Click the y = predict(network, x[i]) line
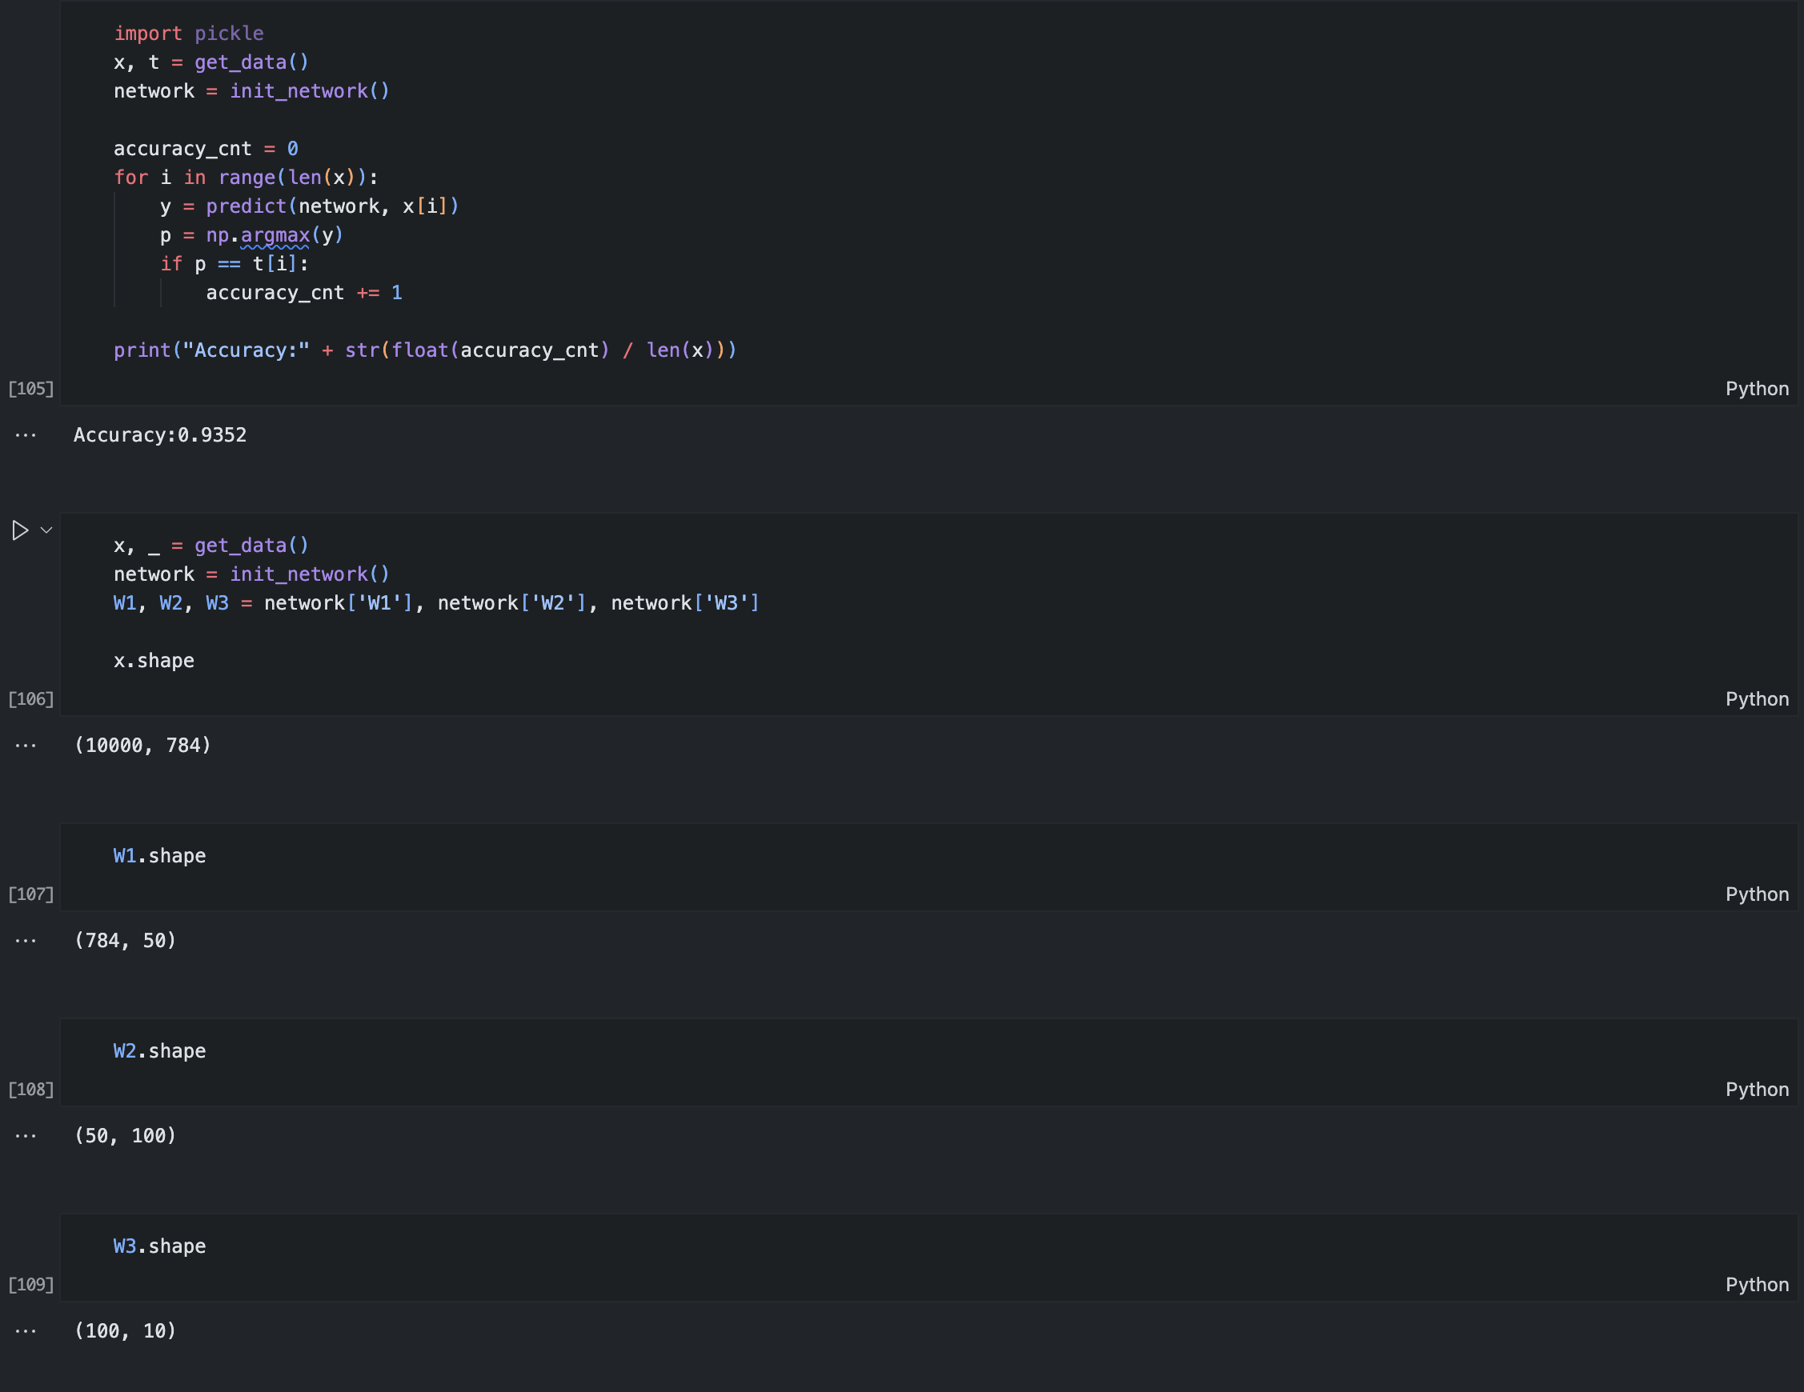The image size is (1804, 1392). coord(310,206)
